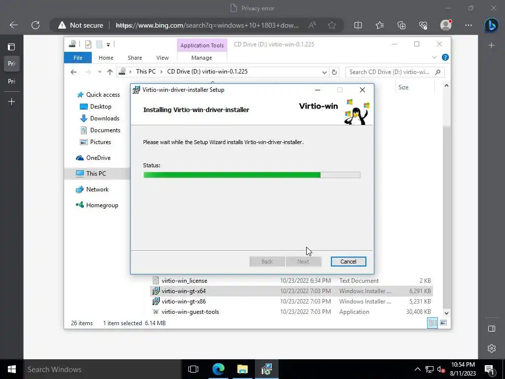This screenshot has width=505, height=379.
Task: Add page to favorites star icon
Action: point(332,25)
